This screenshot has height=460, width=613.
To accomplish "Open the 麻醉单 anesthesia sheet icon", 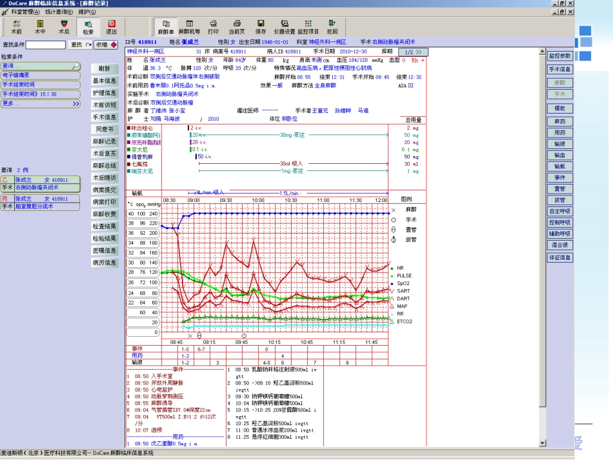I will coord(165,26).
